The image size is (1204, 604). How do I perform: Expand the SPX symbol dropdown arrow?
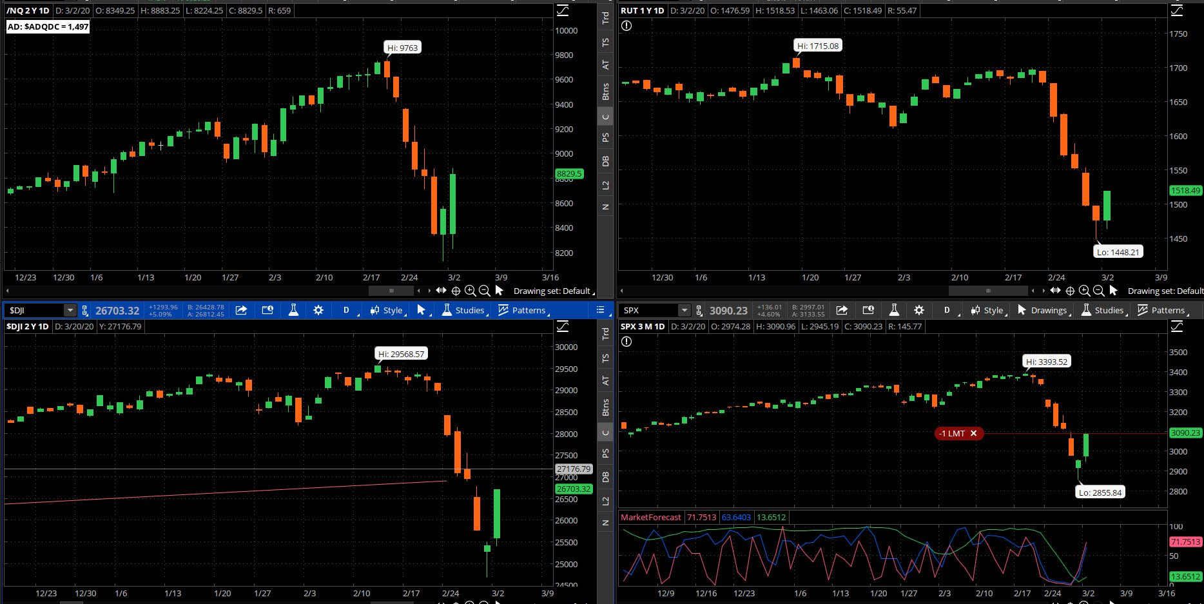685,311
